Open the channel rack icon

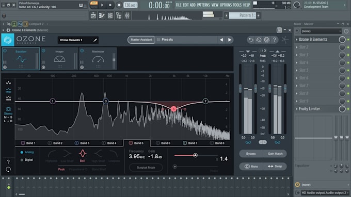coord(110,15)
